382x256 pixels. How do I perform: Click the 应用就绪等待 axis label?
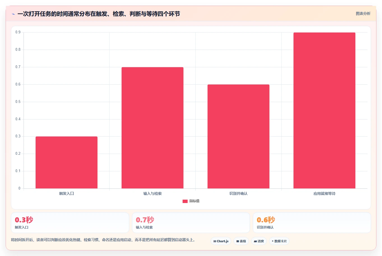(x=324, y=193)
